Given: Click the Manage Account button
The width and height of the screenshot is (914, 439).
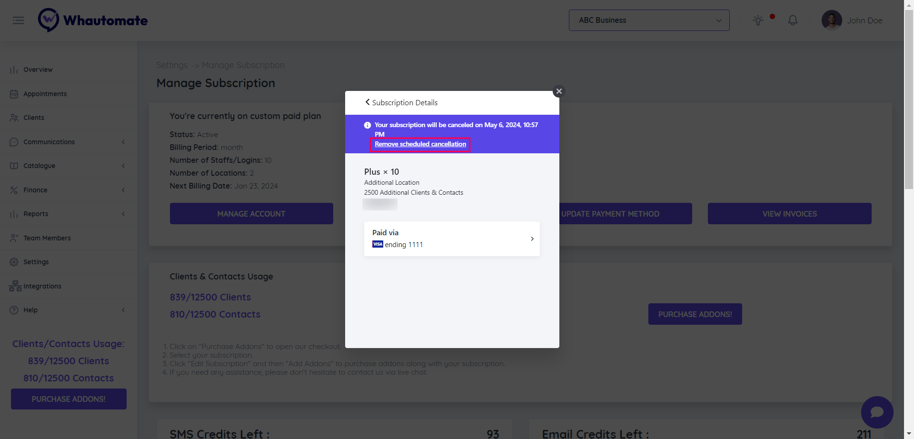Looking at the screenshot, I should pyautogui.click(x=251, y=214).
